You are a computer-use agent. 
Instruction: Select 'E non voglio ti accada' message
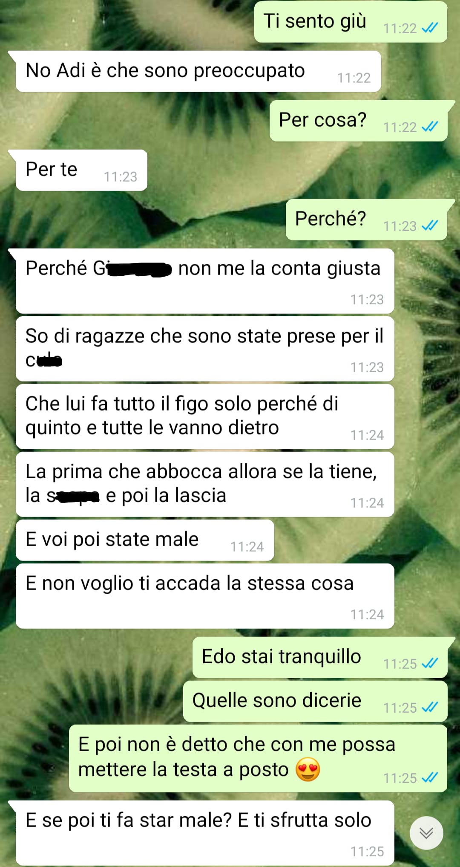tap(205, 596)
